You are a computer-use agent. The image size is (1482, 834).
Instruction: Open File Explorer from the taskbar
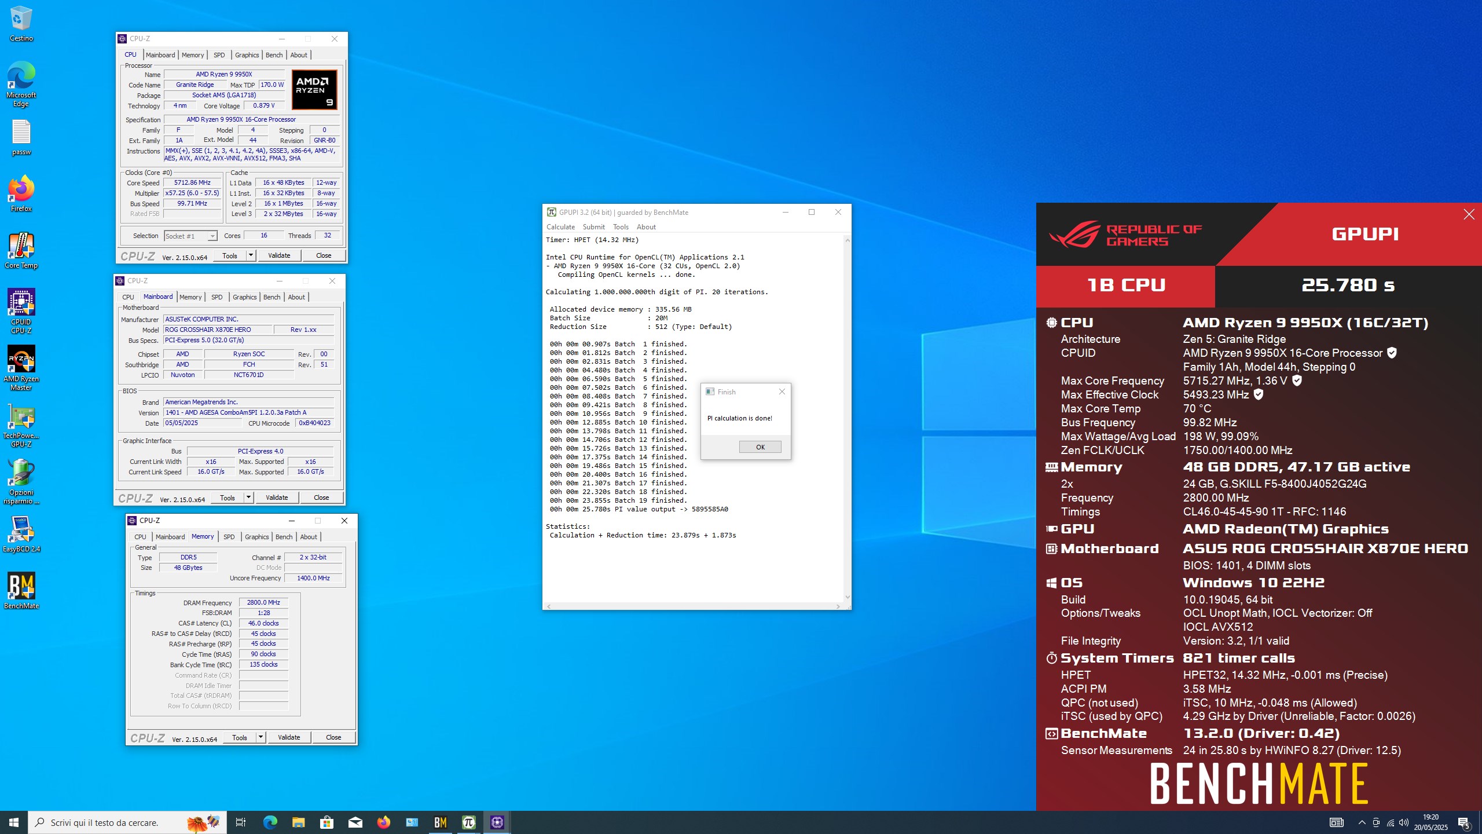[x=298, y=822]
